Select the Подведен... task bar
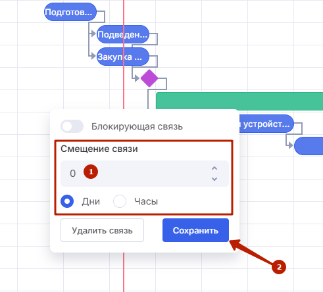The image size is (323, 292). point(123,34)
